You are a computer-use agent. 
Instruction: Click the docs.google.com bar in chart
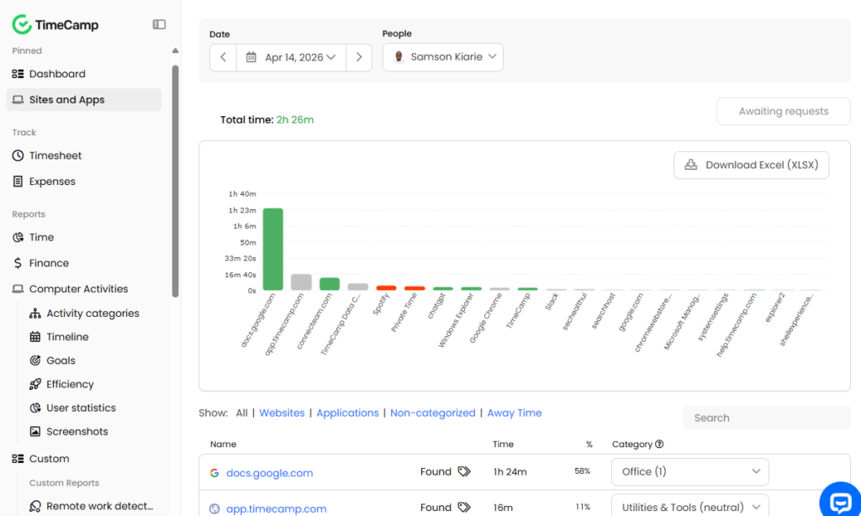tap(273, 250)
